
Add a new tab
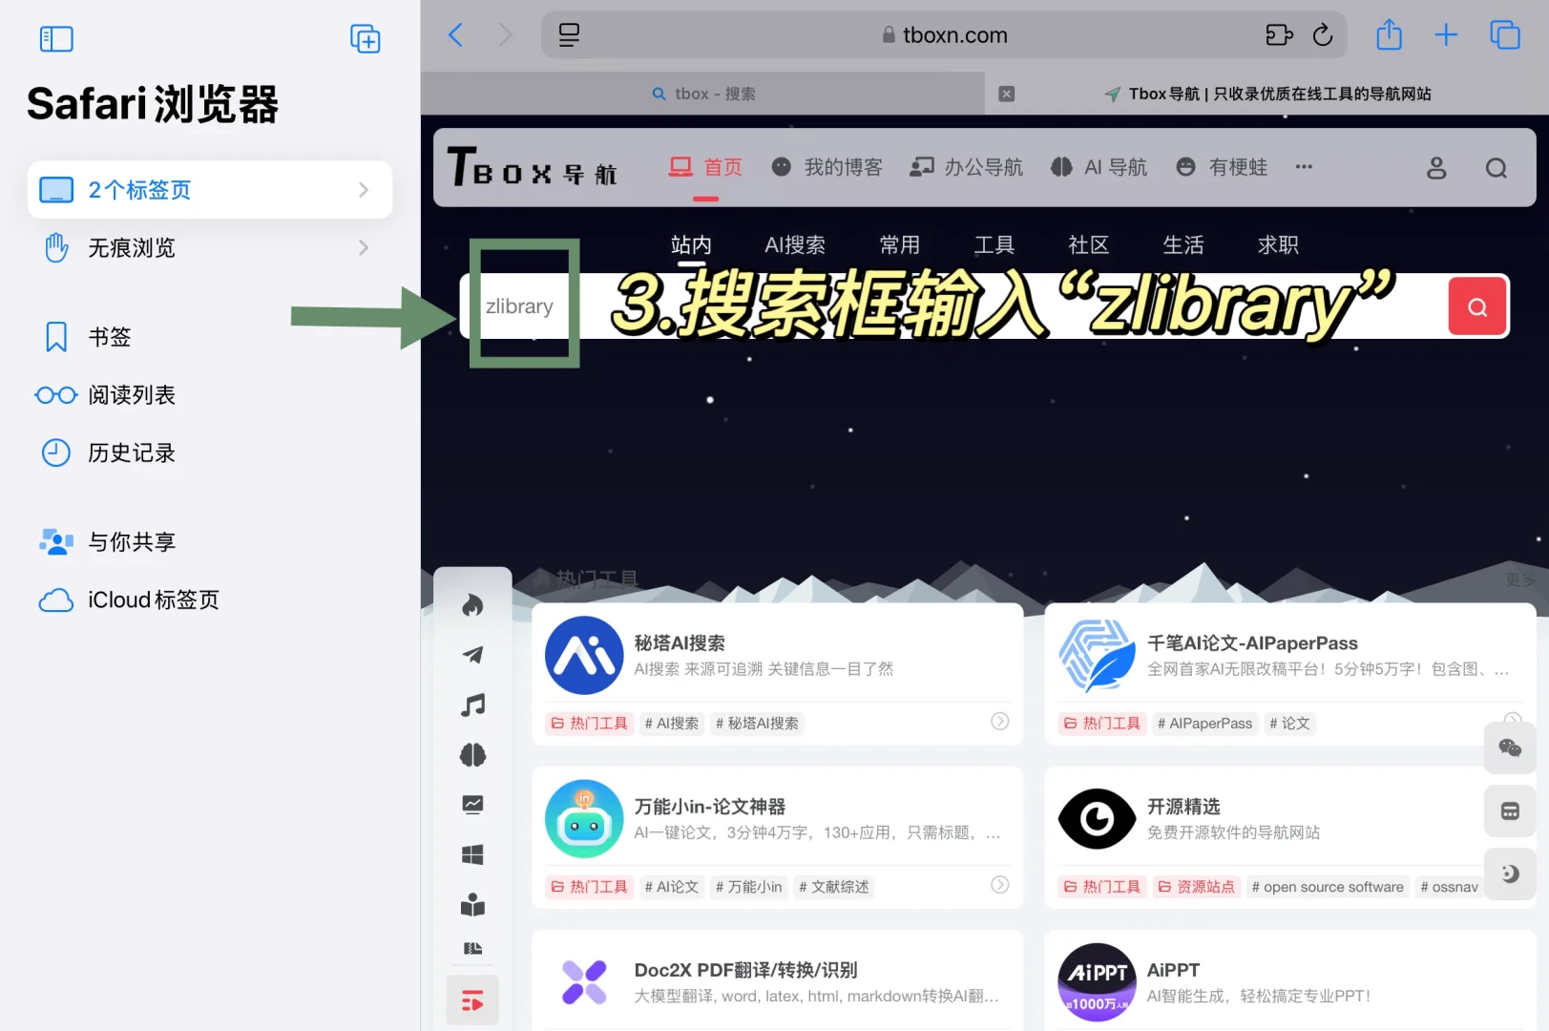coord(1446,35)
